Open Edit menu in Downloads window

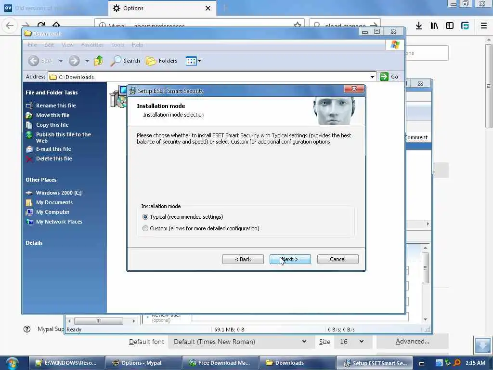tap(49, 45)
